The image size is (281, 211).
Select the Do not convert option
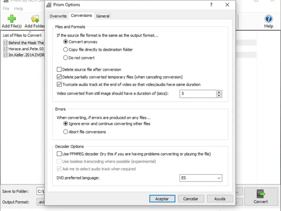pyautogui.click(x=66, y=58)
